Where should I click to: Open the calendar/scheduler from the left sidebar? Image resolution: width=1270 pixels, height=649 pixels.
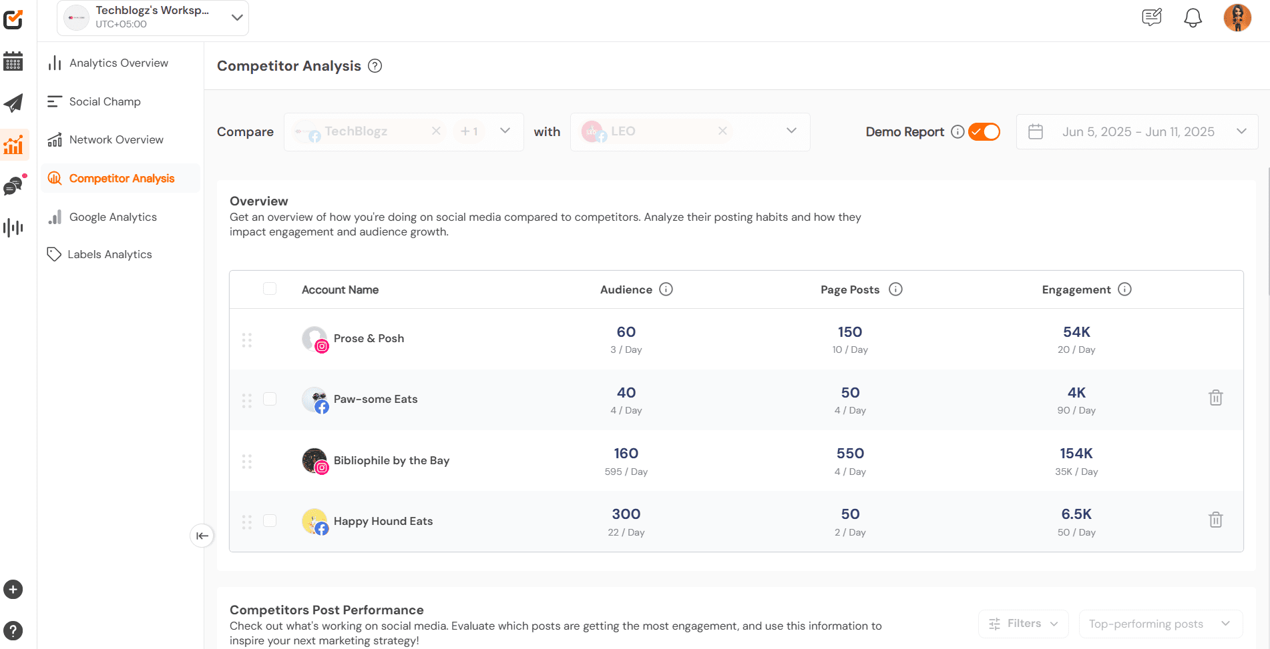pos(13,61)
